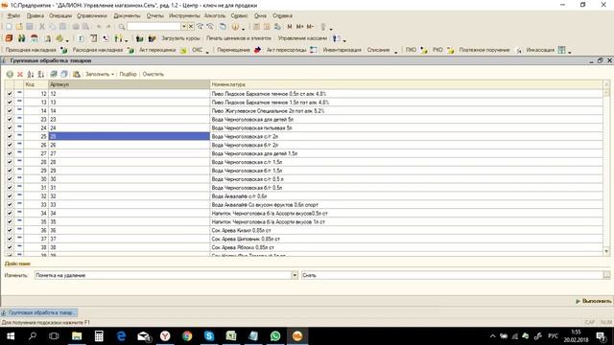Uncheck row 34 Напиток Черноголовка 0.5л
This screenshot has width=614, height=345.
(10, 213)
